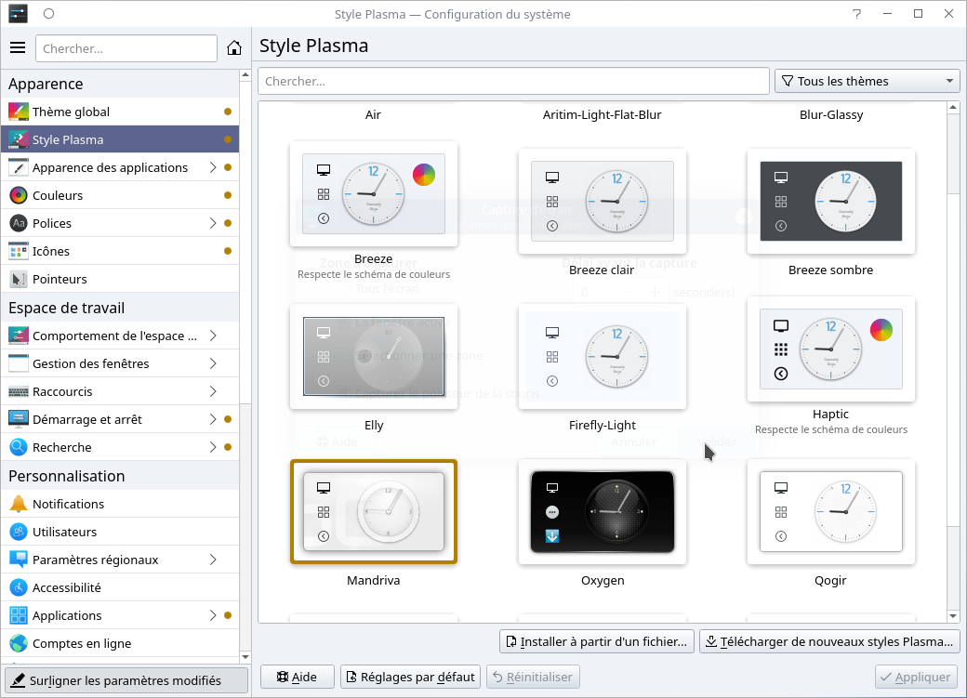The height and width of the screenshot is (698, 967).
Task: Select the Haptic theme thumbnail
Action: 830,349
